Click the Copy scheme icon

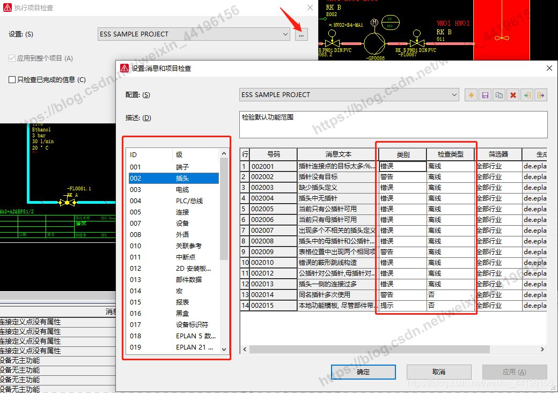pos(500,95)
